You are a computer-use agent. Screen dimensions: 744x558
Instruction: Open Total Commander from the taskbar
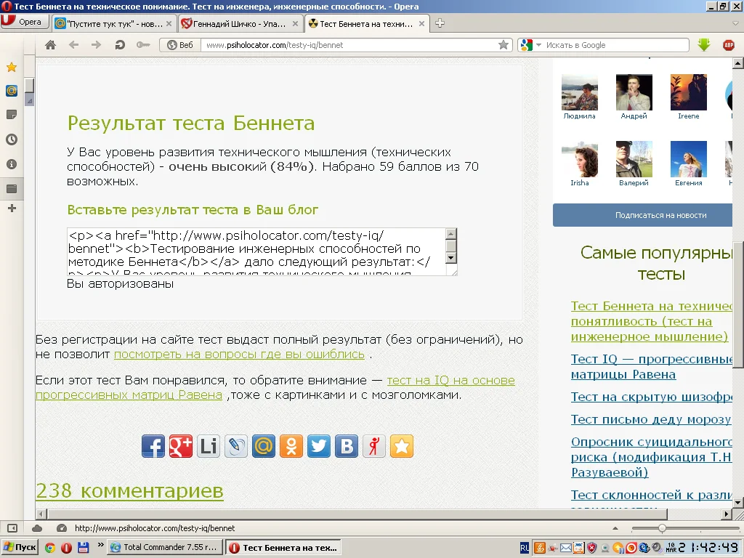pyautogui.click(x=164, y=547)
